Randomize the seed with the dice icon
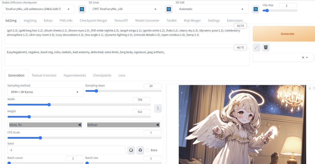 (x=131, y=150)
